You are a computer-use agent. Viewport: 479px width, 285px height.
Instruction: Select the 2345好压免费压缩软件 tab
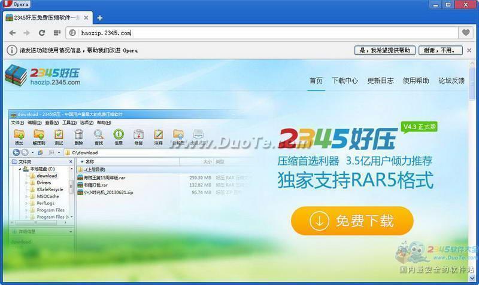[47, 18]
